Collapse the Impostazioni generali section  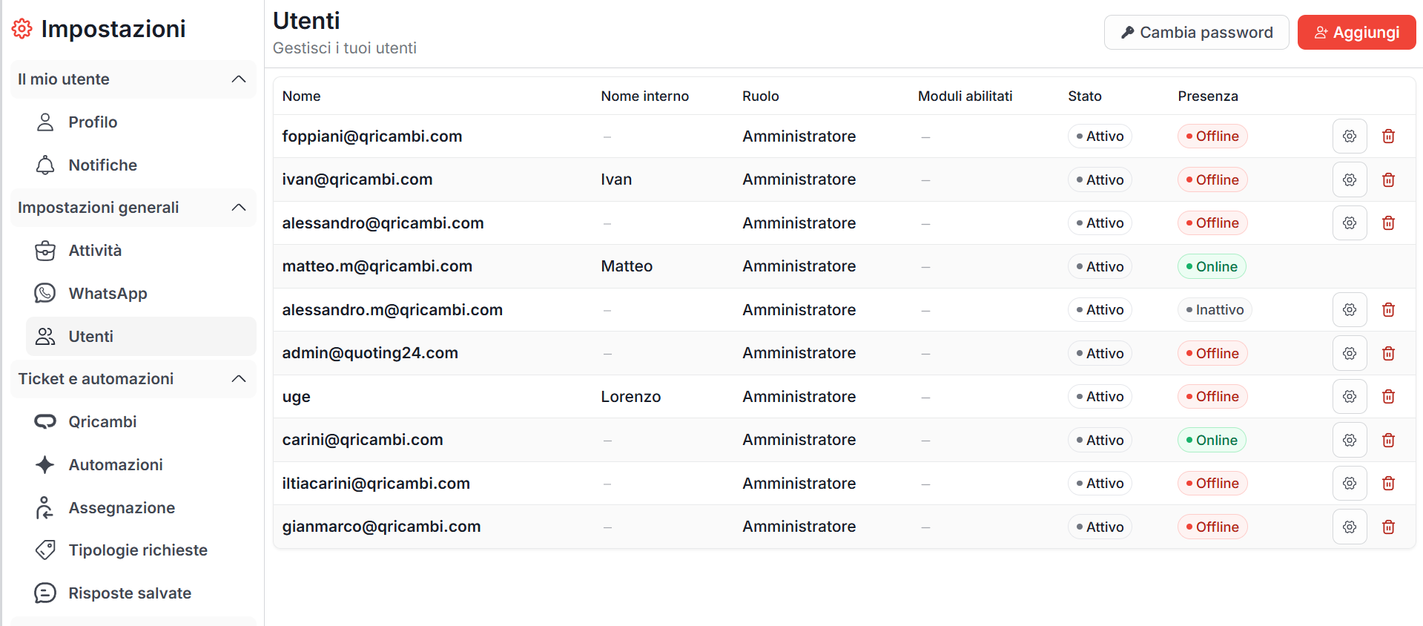point(238,208)
